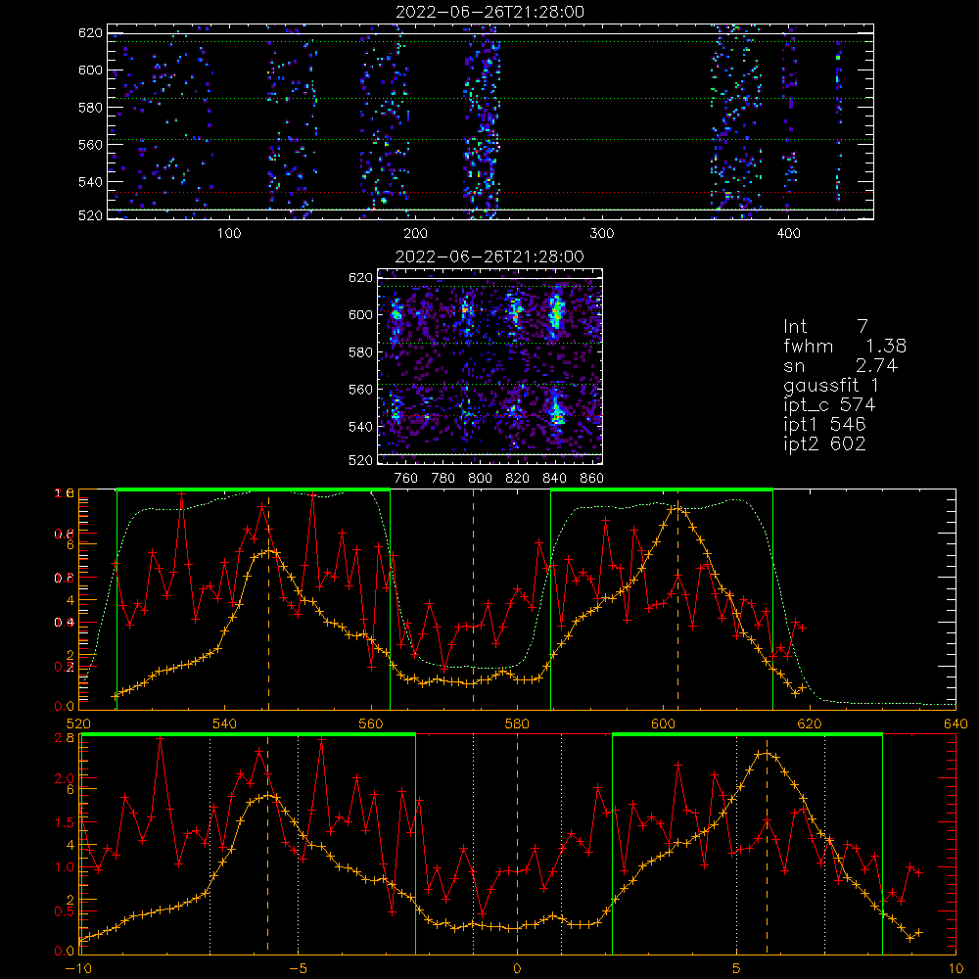Click x-axis label 200 on top plot
The width and height of the screenshot is (979, 979).
415,234
